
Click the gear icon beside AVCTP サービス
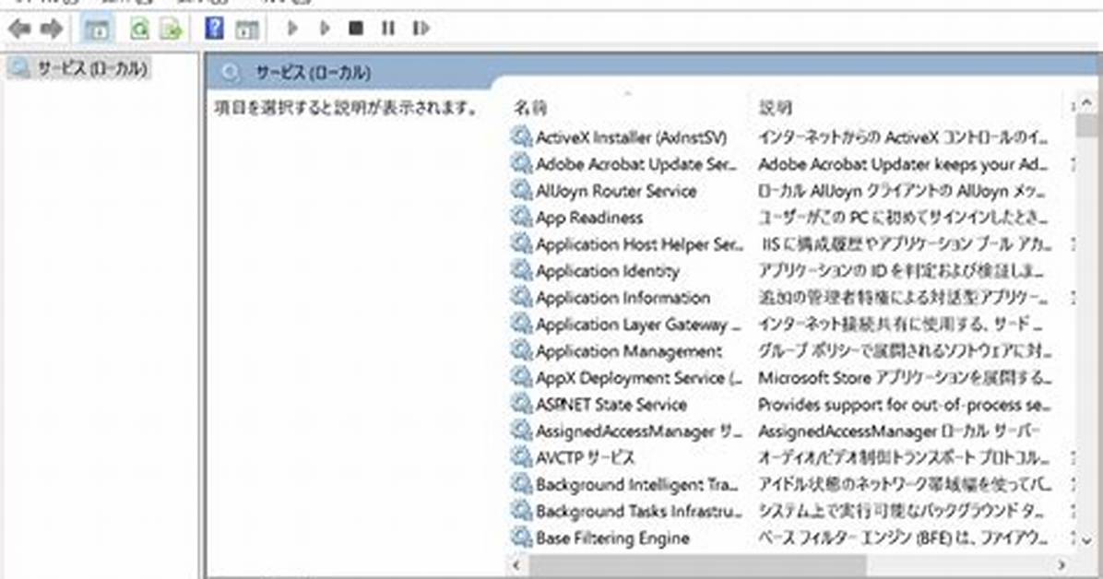click(x=520, y=457)
